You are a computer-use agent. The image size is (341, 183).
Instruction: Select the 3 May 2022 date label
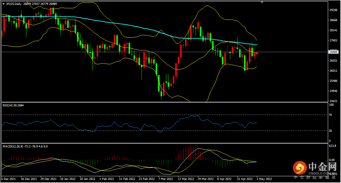pyautogui.click(x=264, y=179)
